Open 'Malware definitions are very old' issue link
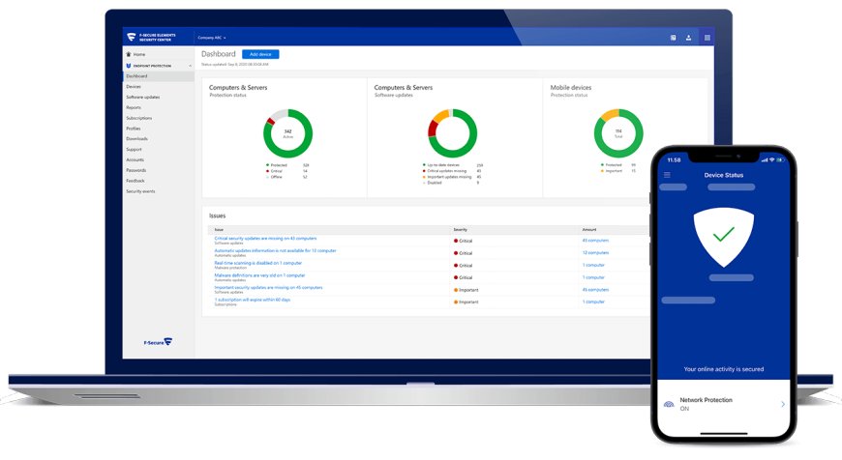The width and height of the screenshot is (842, 460). (x=259, y=275)
